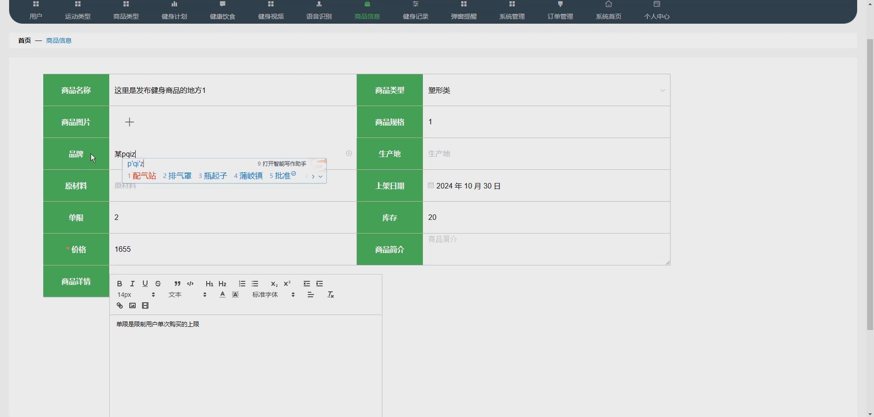
Task: Focus the 商品规格 input field
Action: 546,122
